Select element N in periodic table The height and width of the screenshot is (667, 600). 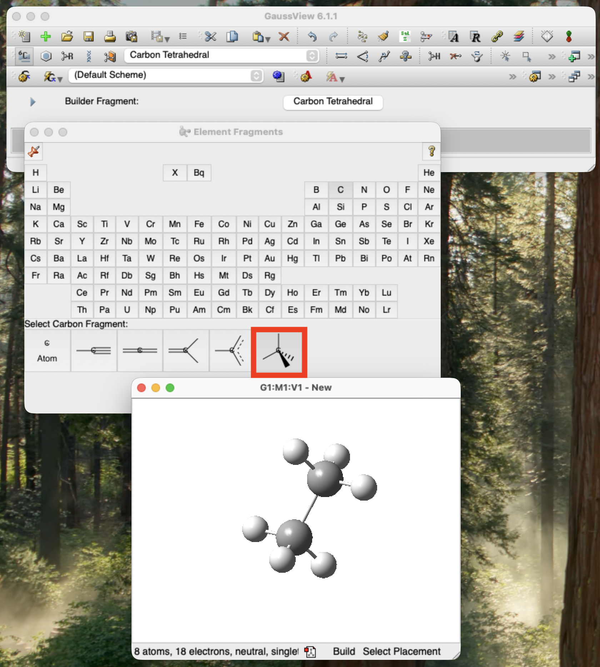364,190
